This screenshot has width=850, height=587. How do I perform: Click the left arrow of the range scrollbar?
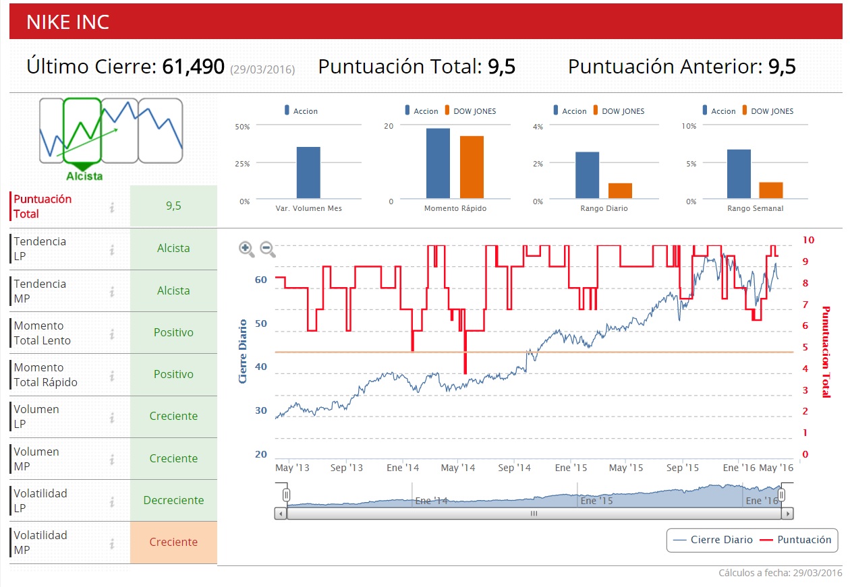pos(281,514)
